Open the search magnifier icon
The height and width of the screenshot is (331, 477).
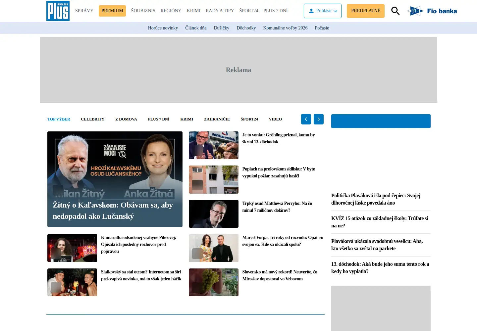(x=395, y=11)
